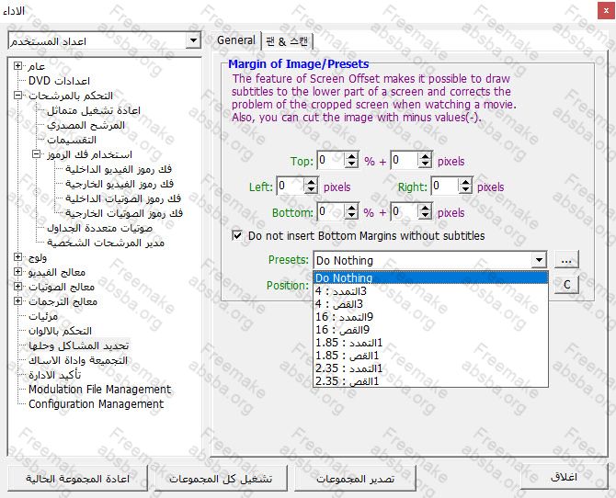The image size is (616, 498).
Task: Select تحديد المشاكل وحلها tree item
Action: [x=78, y=345]
